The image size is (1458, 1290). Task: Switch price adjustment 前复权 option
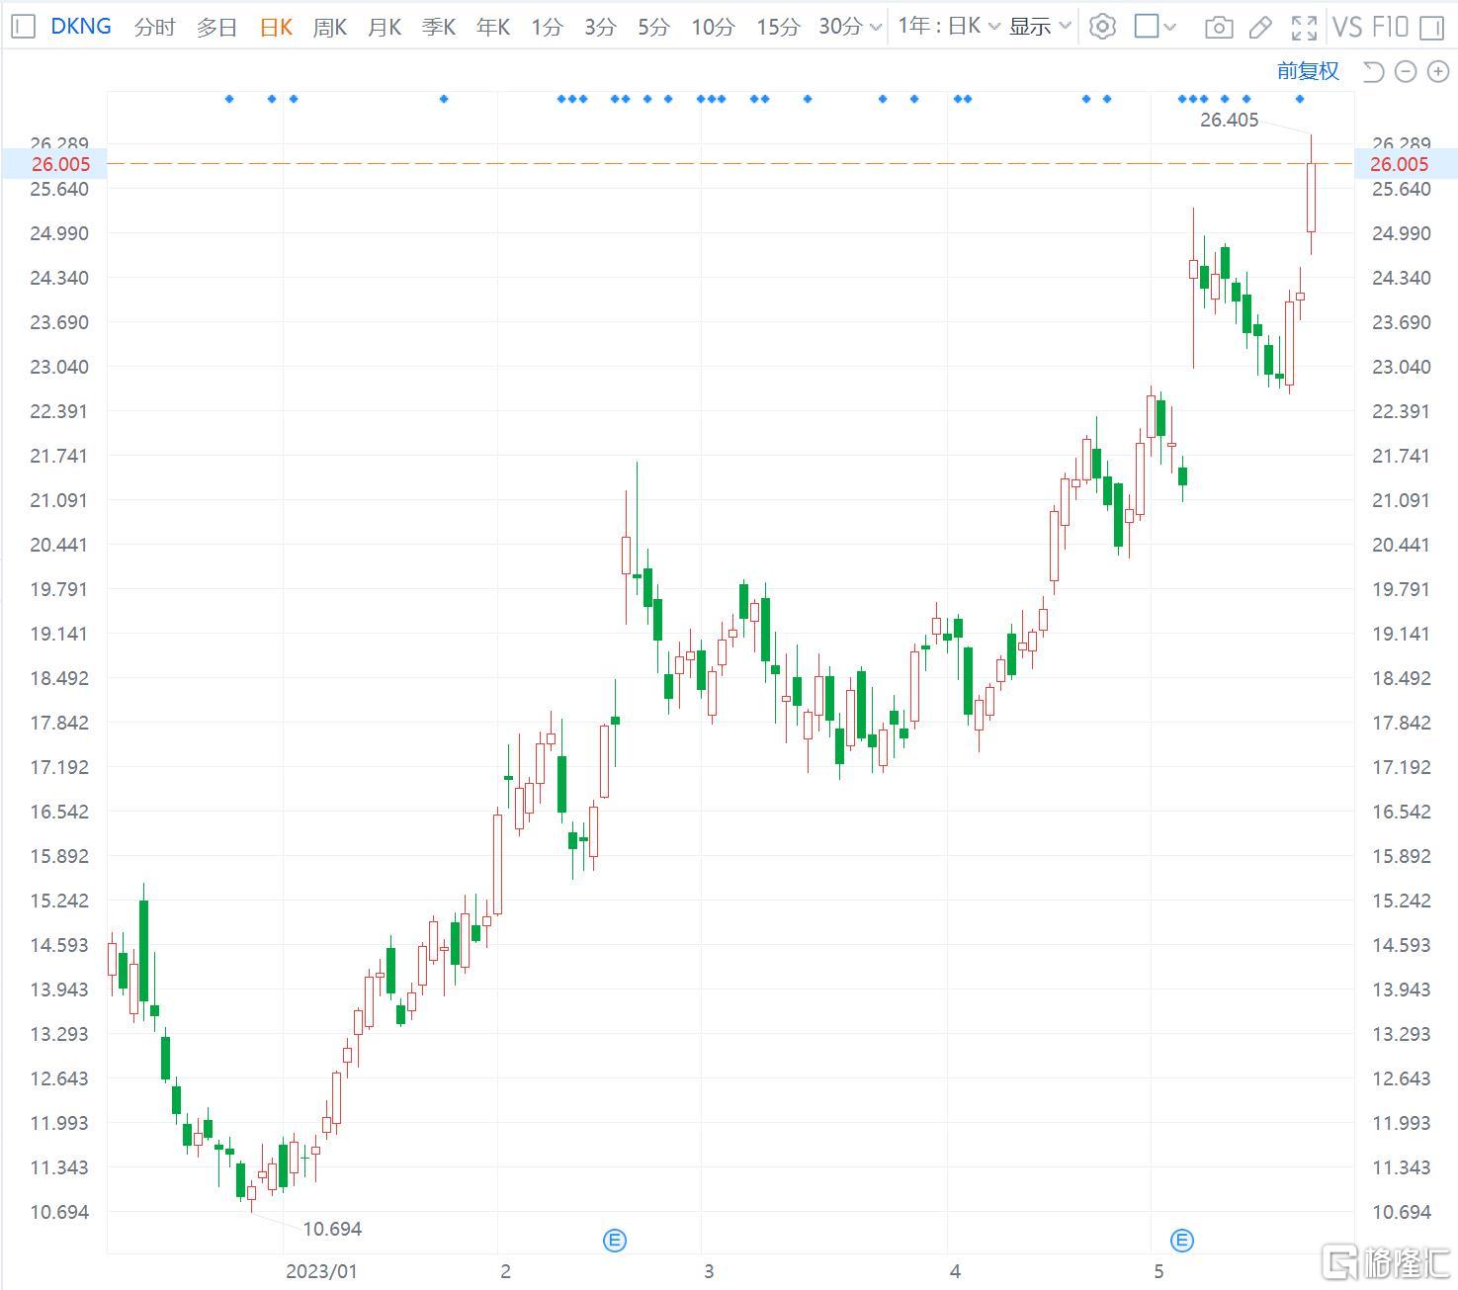(1308, 71)
